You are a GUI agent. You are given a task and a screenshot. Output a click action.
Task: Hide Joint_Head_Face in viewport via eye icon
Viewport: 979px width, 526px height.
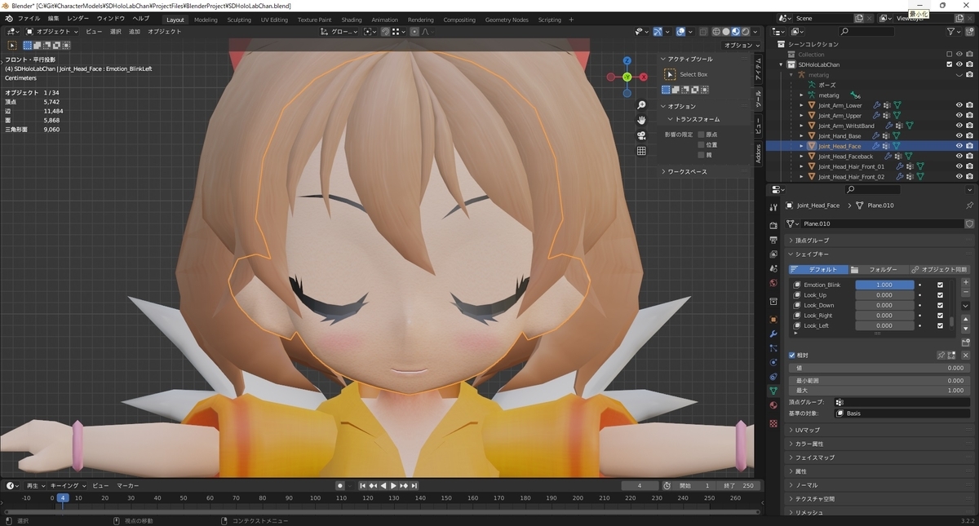(959, 146)
